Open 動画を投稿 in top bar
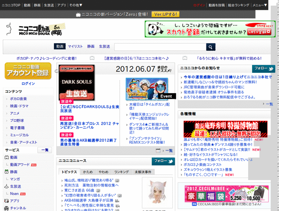The height and width of the screenshot is (211, 282). coord(216,5)
